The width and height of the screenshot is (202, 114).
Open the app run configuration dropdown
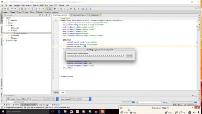click(50, 9)
